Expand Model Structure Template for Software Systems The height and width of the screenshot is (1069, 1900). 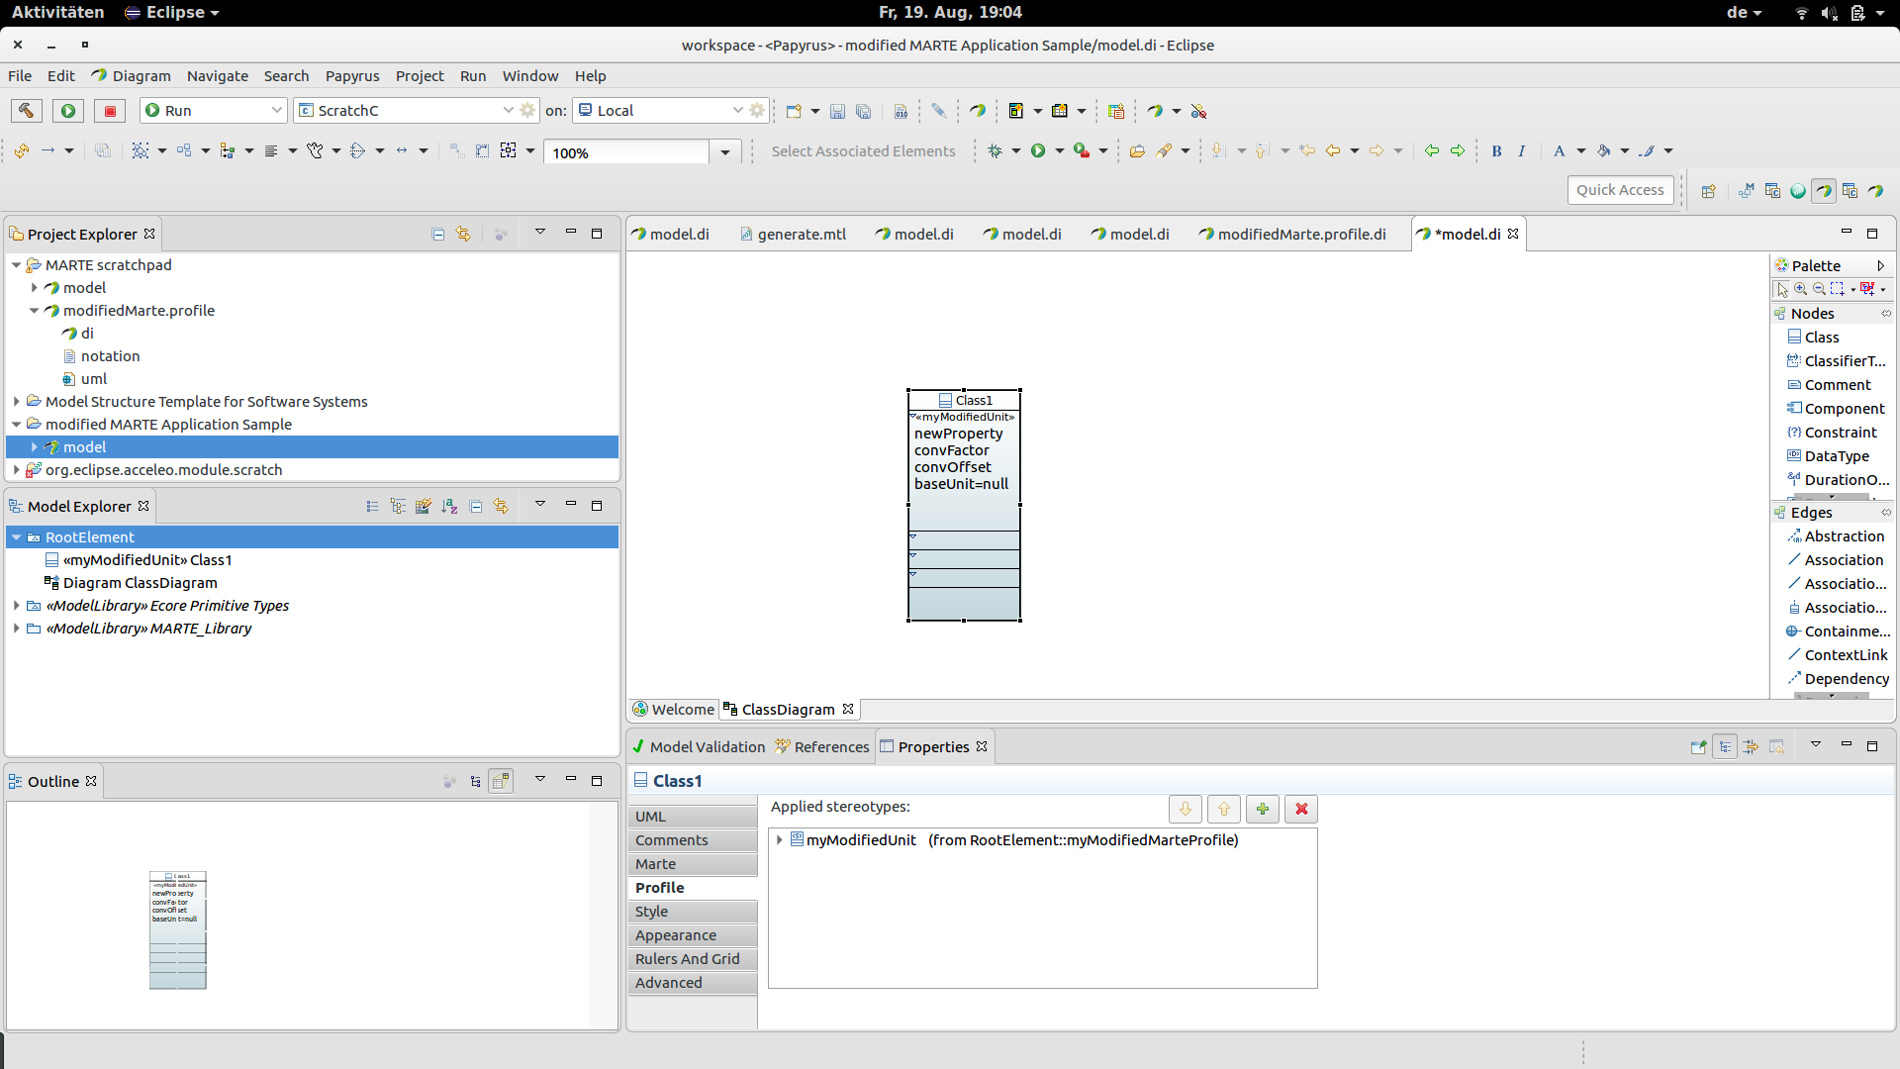click(x=17, y=402)
